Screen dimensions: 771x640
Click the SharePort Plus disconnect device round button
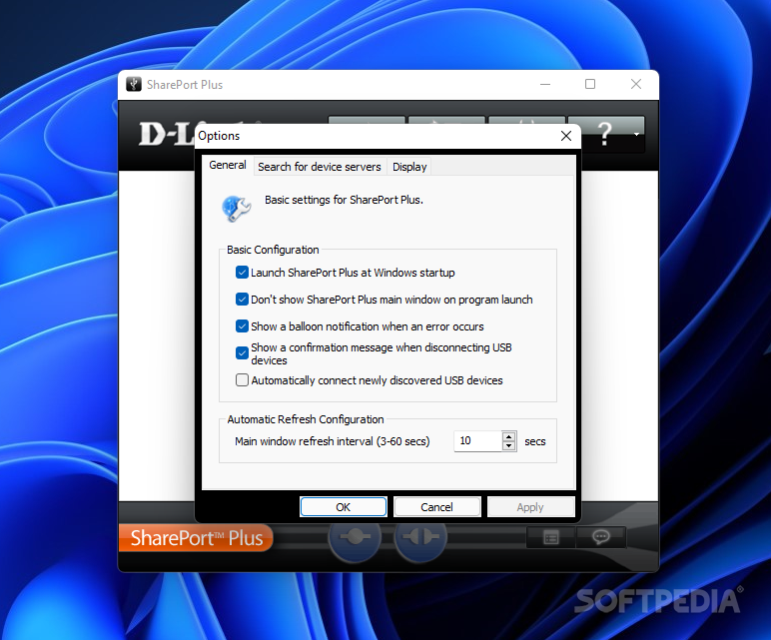[x=420, y=537]
